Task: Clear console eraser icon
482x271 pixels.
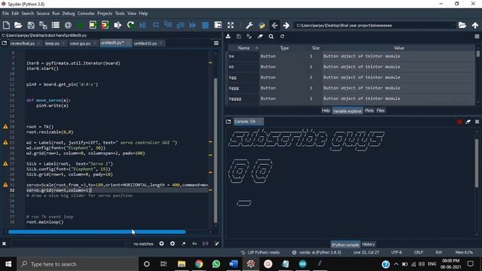Action: (x=468, y=122)
